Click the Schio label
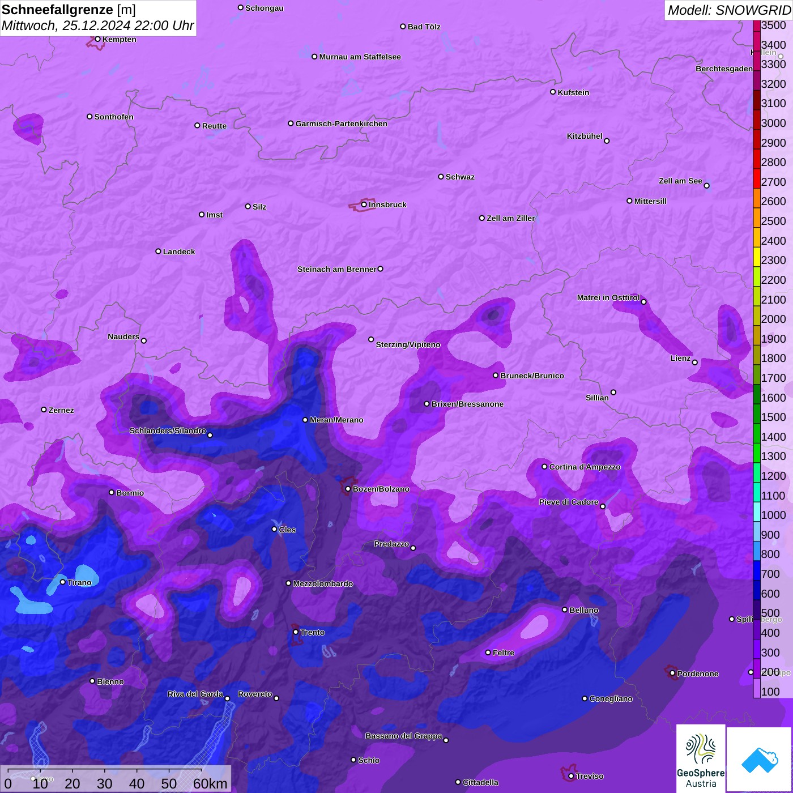This screenshot has height=793, width=793. 369,760
